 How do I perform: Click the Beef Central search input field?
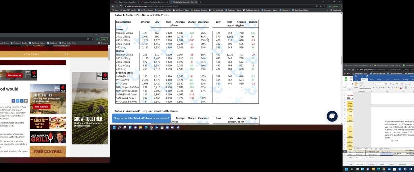[53, 54]
